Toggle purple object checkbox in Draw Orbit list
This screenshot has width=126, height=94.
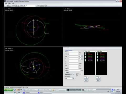tap(85, 59)
